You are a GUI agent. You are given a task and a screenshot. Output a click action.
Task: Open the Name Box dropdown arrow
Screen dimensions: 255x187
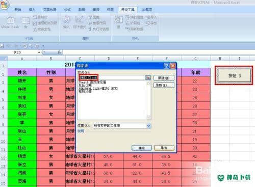[39, 52]
